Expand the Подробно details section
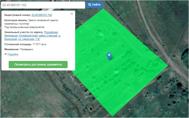 [13, 54]
